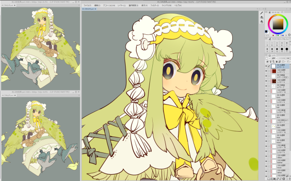Select the fill bucket tool icon

tap(261, 17)
